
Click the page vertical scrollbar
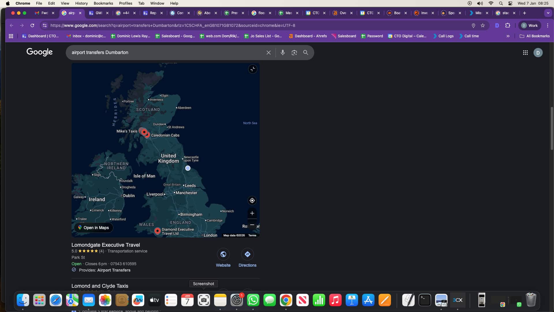point(552,128)
